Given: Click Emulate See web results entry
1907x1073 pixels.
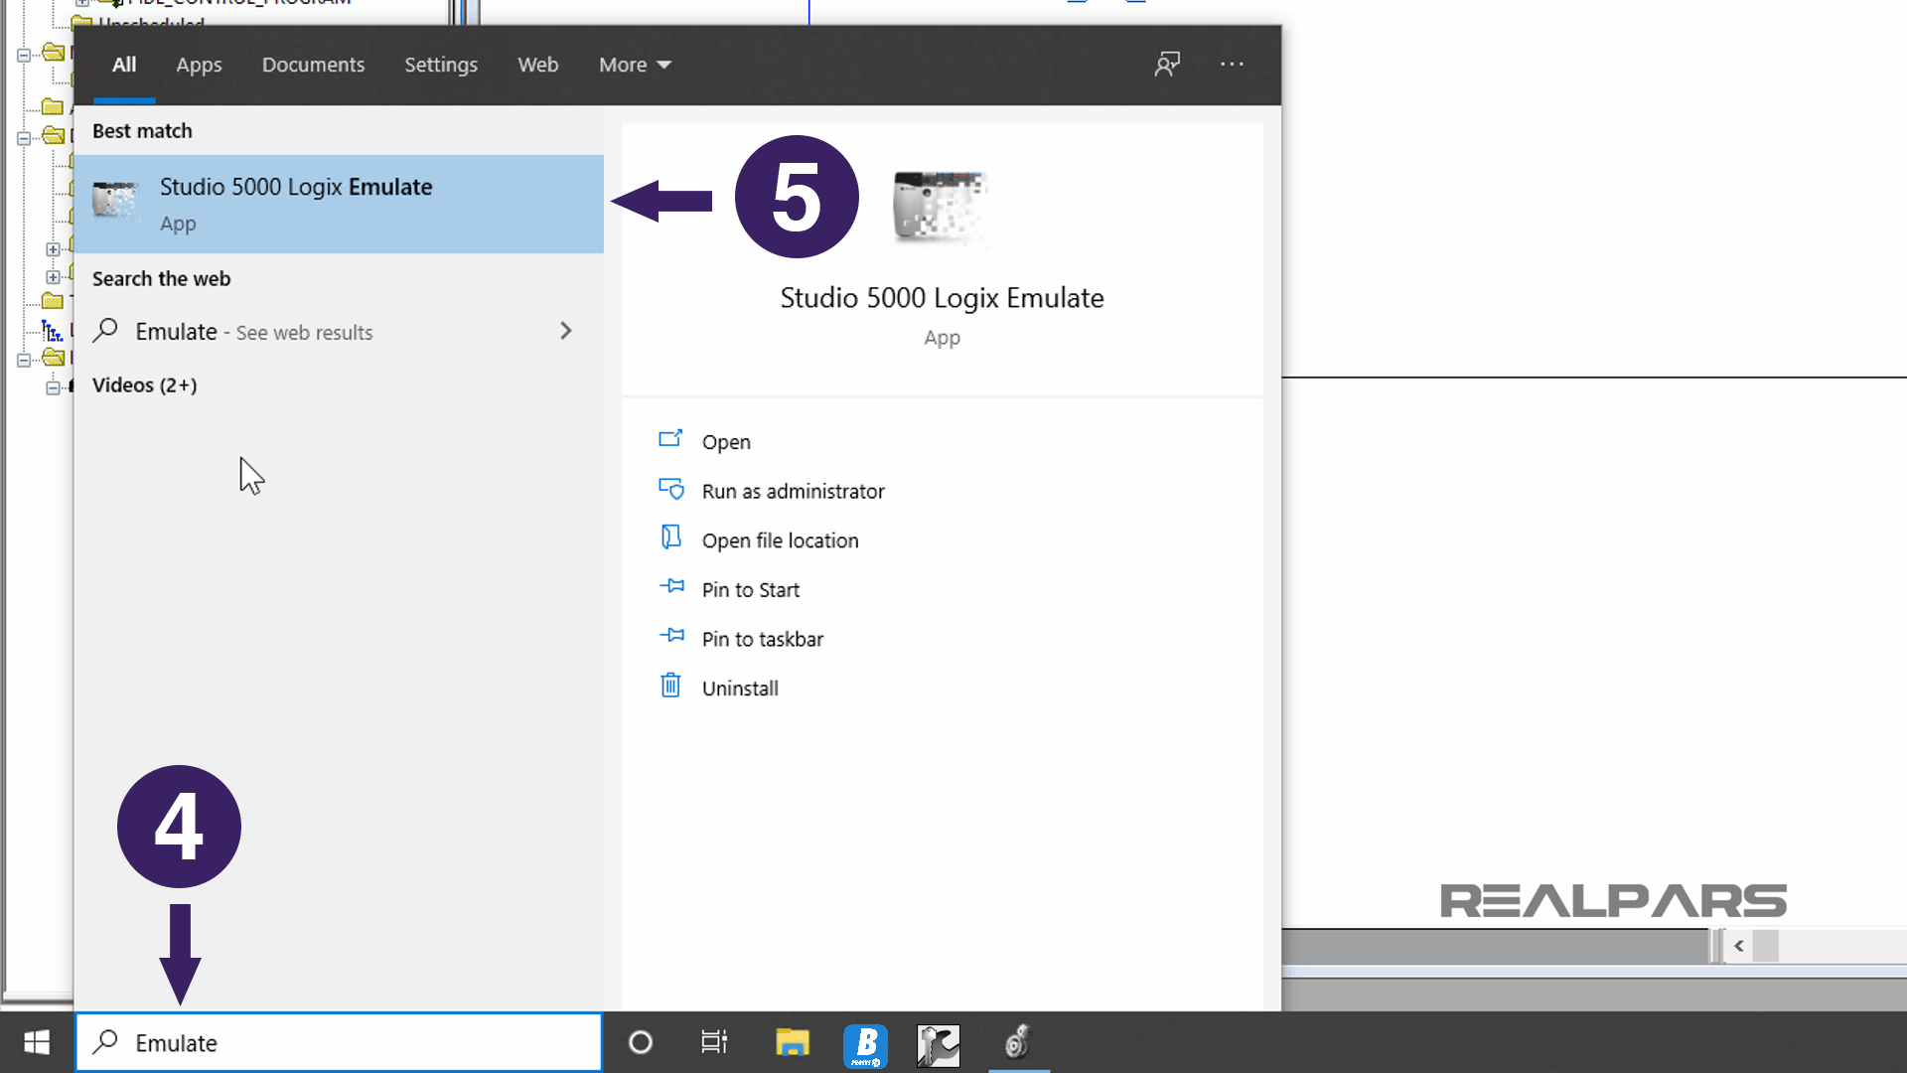Looking at the screenshot, I should pos(339,332).
